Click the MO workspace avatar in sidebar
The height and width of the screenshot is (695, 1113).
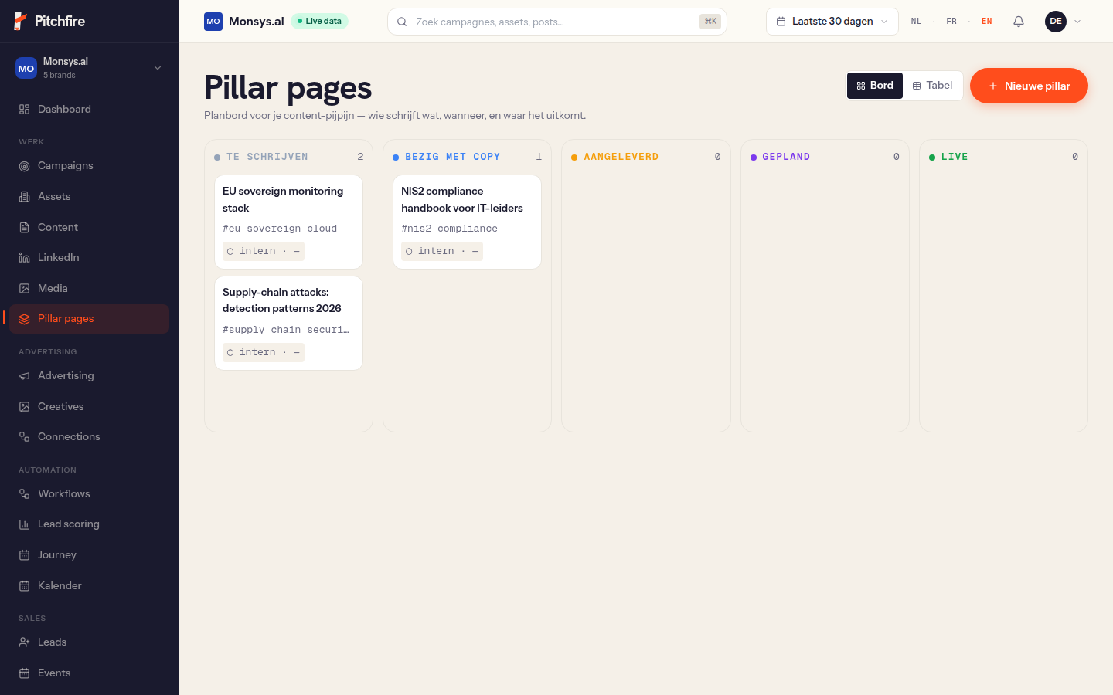coord(26,69)
